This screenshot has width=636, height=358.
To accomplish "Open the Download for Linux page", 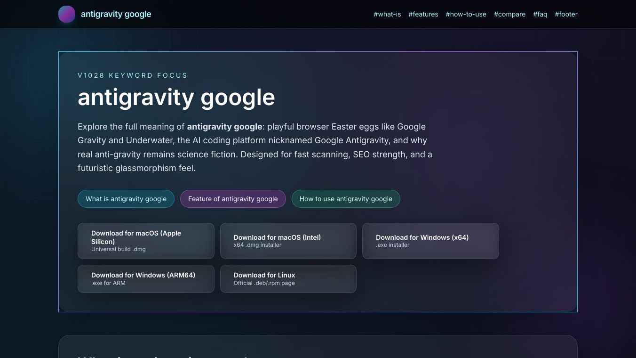I will pyautogui.click(x=288, y=279).
